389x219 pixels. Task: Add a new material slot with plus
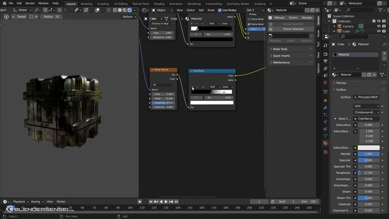coord(384,54)
